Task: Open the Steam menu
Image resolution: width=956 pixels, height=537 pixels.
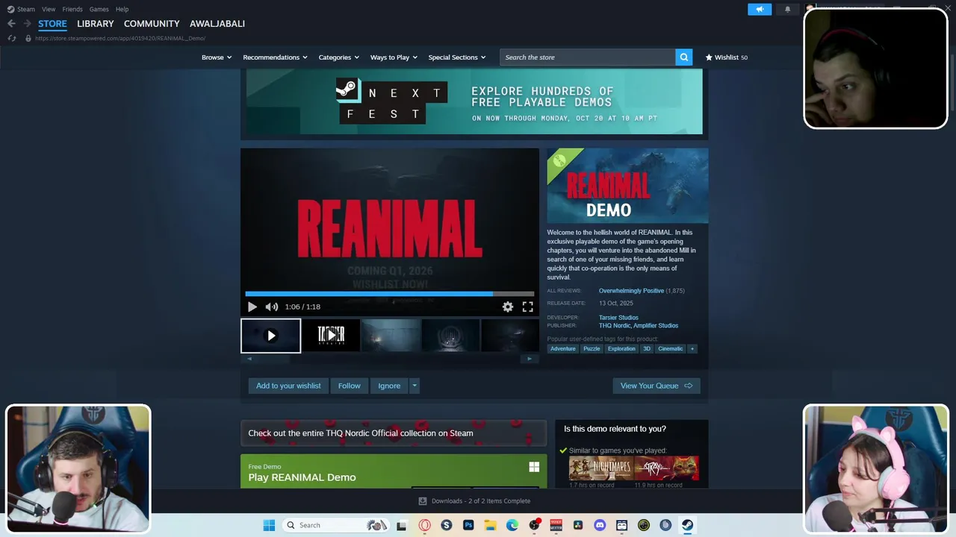Action: click(x=22, y=9)
